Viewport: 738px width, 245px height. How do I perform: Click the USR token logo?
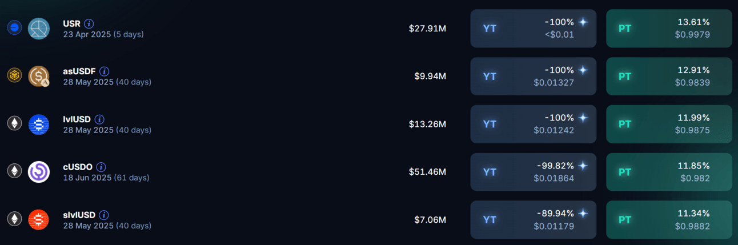[39, 29]
